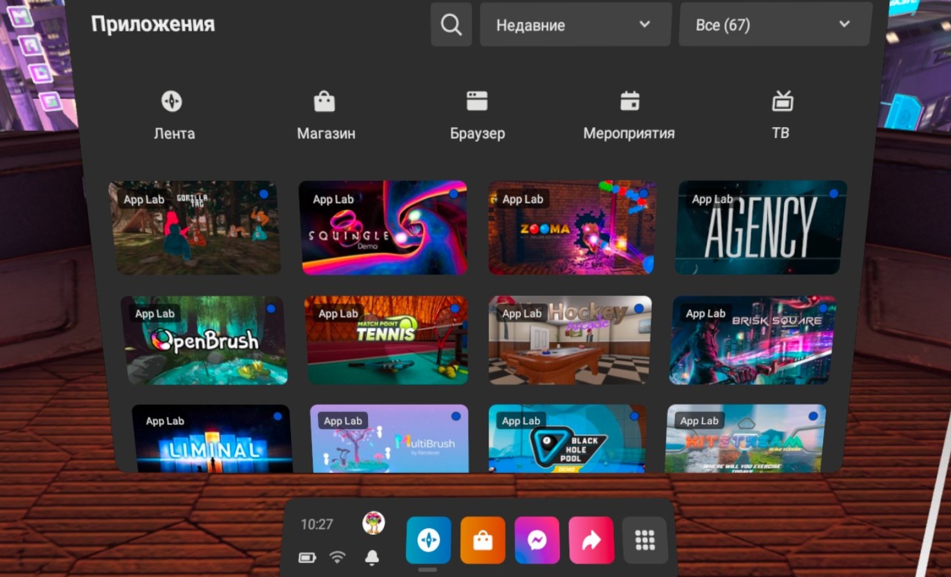This screenshot has width=951, height=577.
Task: Launch the Kite Stream app tile
Action: tap(746, 439)
